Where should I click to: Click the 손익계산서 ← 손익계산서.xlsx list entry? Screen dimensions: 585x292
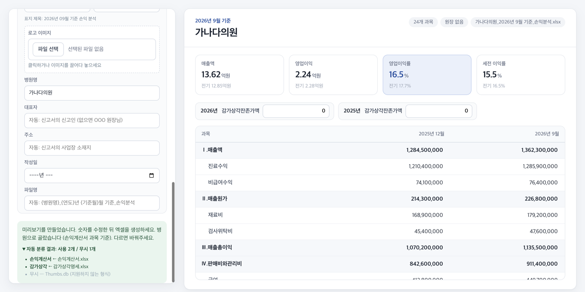[x=59, y=259]
